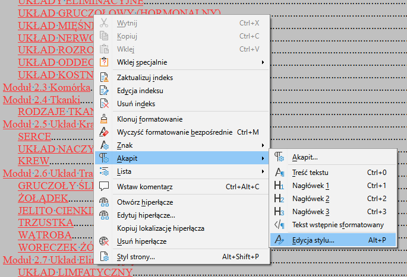Select Wyczyść formatowanie bezpośrednie entry
This screenshot has width=407, height=277.
point(182,132)
